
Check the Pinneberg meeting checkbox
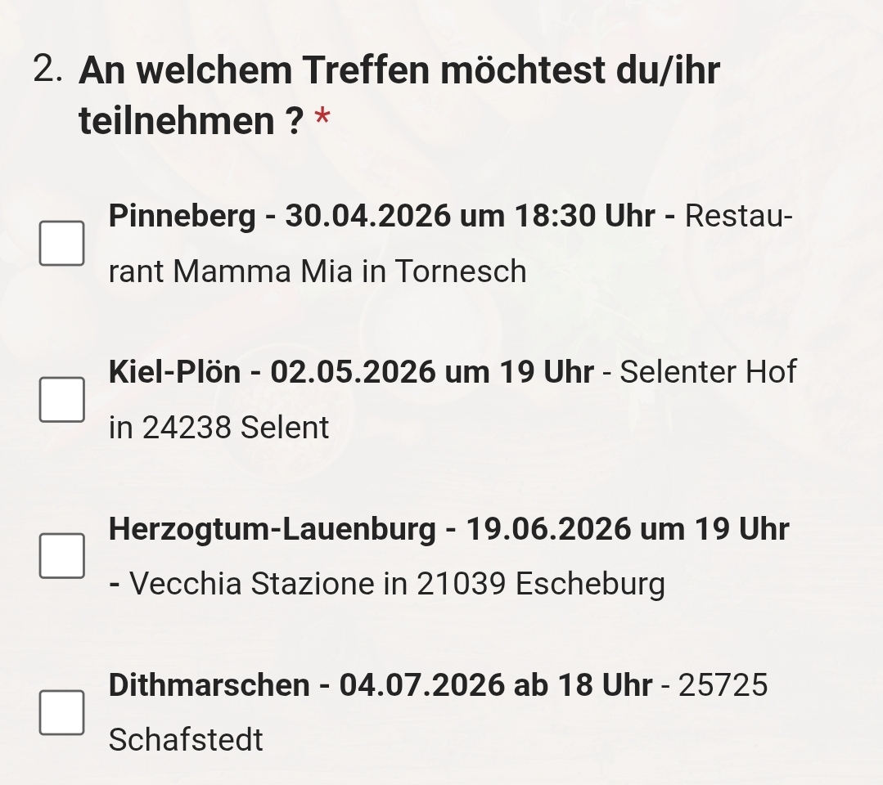[61, 243]
